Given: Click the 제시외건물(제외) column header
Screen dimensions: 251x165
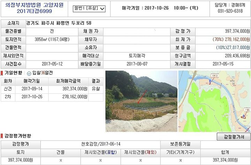Looking at the screenshot, I should [x=140, y=152].
